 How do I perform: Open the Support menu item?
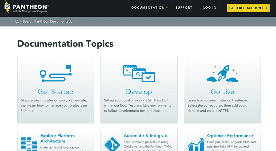(x=184, y=8)
